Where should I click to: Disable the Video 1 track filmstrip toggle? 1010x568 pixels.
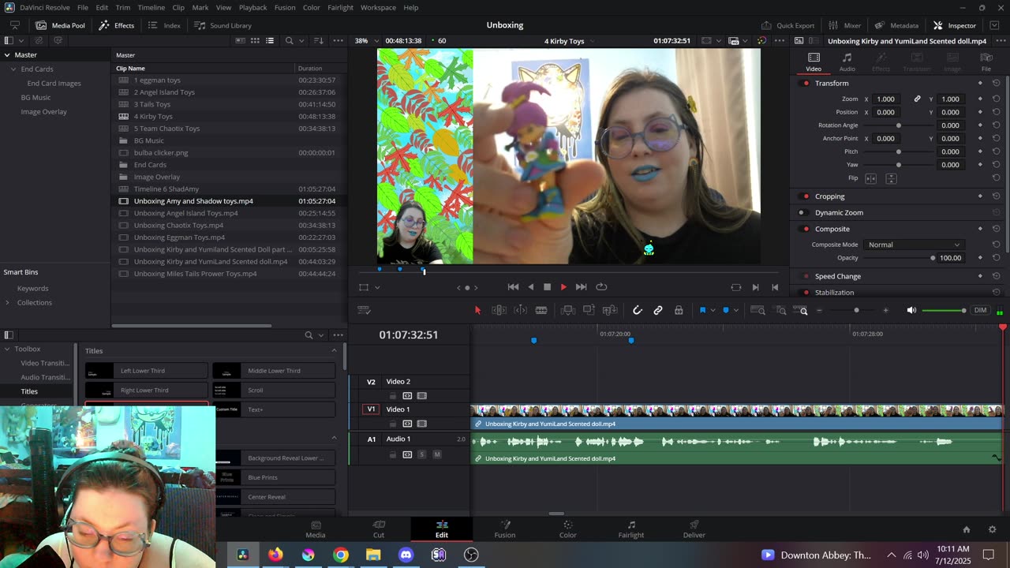421,424
